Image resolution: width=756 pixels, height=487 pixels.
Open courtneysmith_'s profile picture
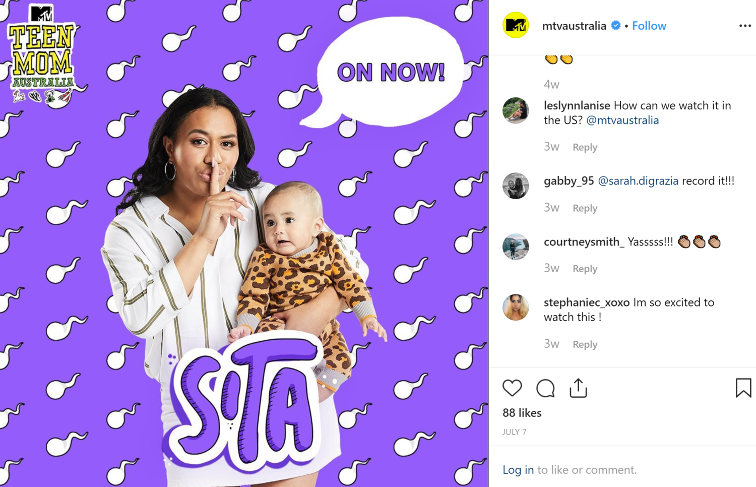click(516, 247)
